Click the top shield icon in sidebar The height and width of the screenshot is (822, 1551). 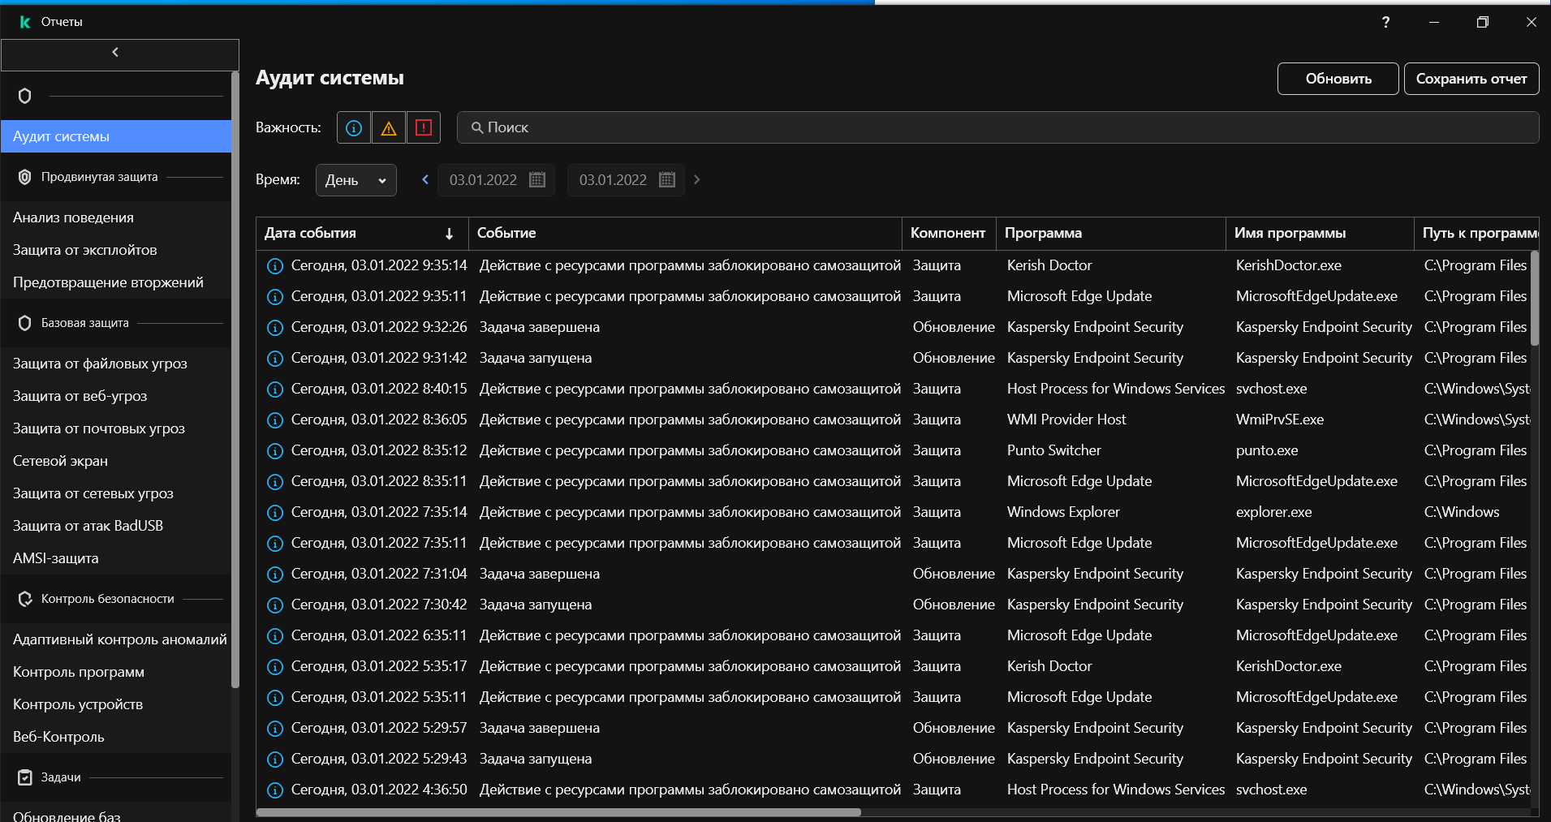[x=25, y=96]
